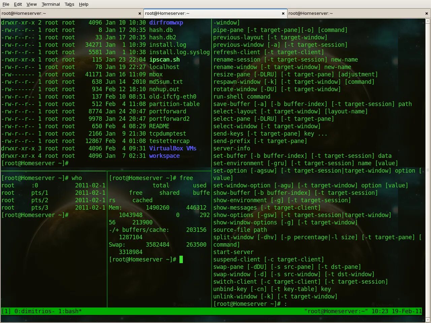Select the middle root@Homeserver tab

(215, 13)
